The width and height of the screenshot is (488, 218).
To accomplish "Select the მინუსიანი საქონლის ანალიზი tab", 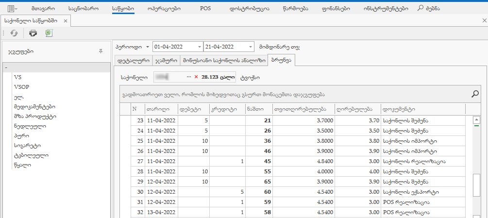I will tap(224, 61).
